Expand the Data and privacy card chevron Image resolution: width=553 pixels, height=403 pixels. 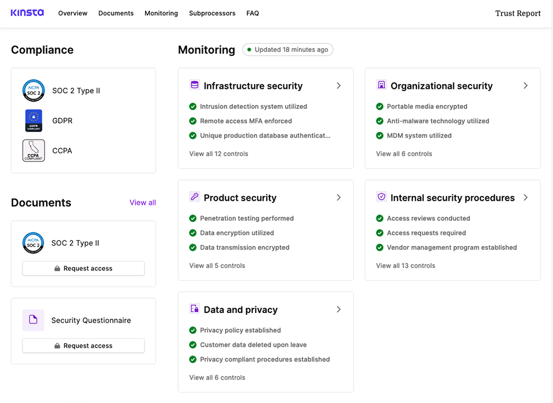339,309
